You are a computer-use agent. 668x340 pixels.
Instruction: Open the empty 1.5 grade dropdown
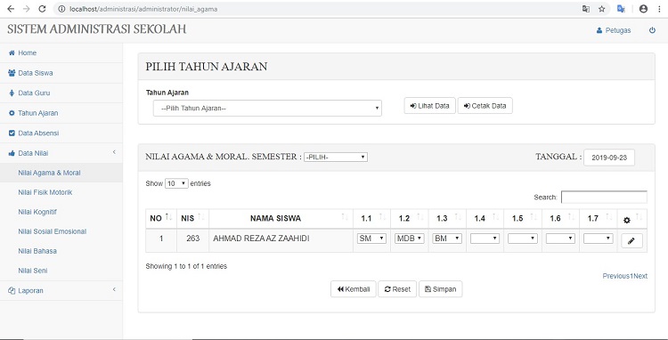pyautogui.click(x=523, y=239)
